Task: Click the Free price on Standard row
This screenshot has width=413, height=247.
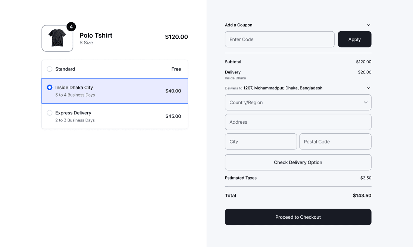Action: click(176, 69)
